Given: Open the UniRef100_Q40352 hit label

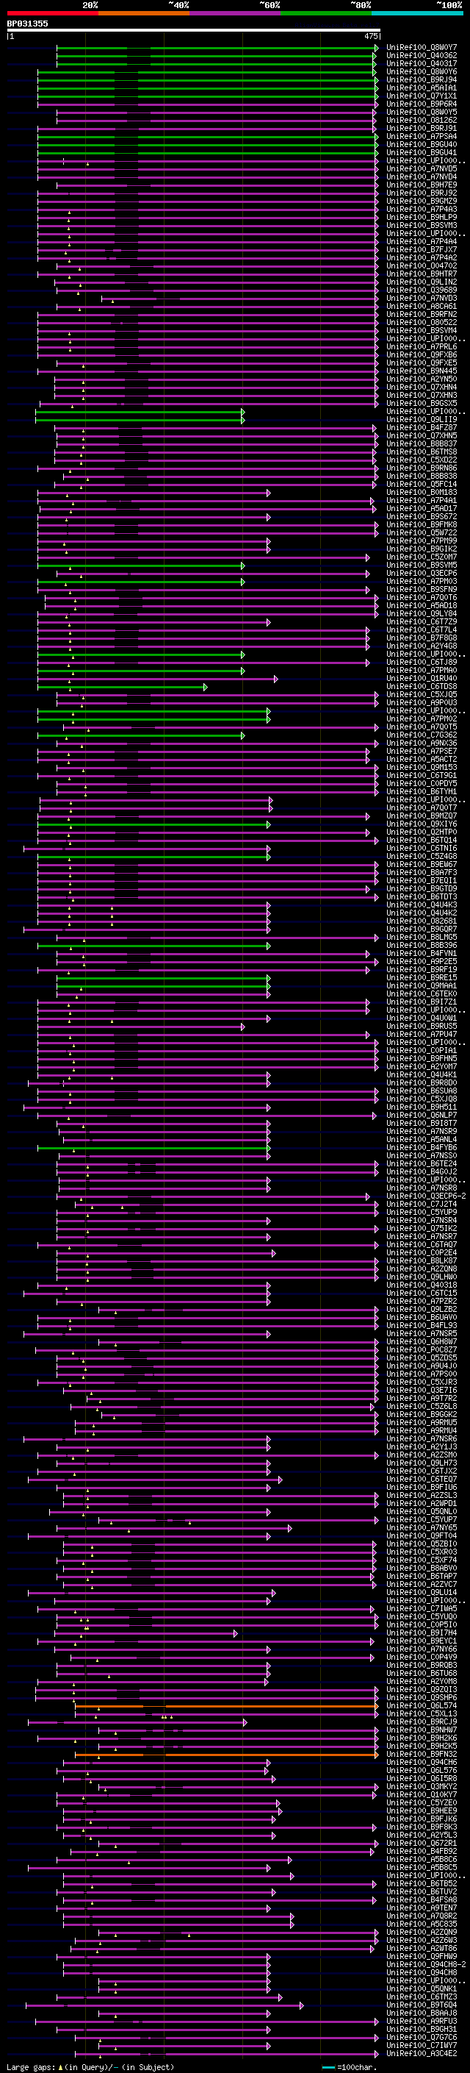Looking at the screenshot, I should pos(421,56).
